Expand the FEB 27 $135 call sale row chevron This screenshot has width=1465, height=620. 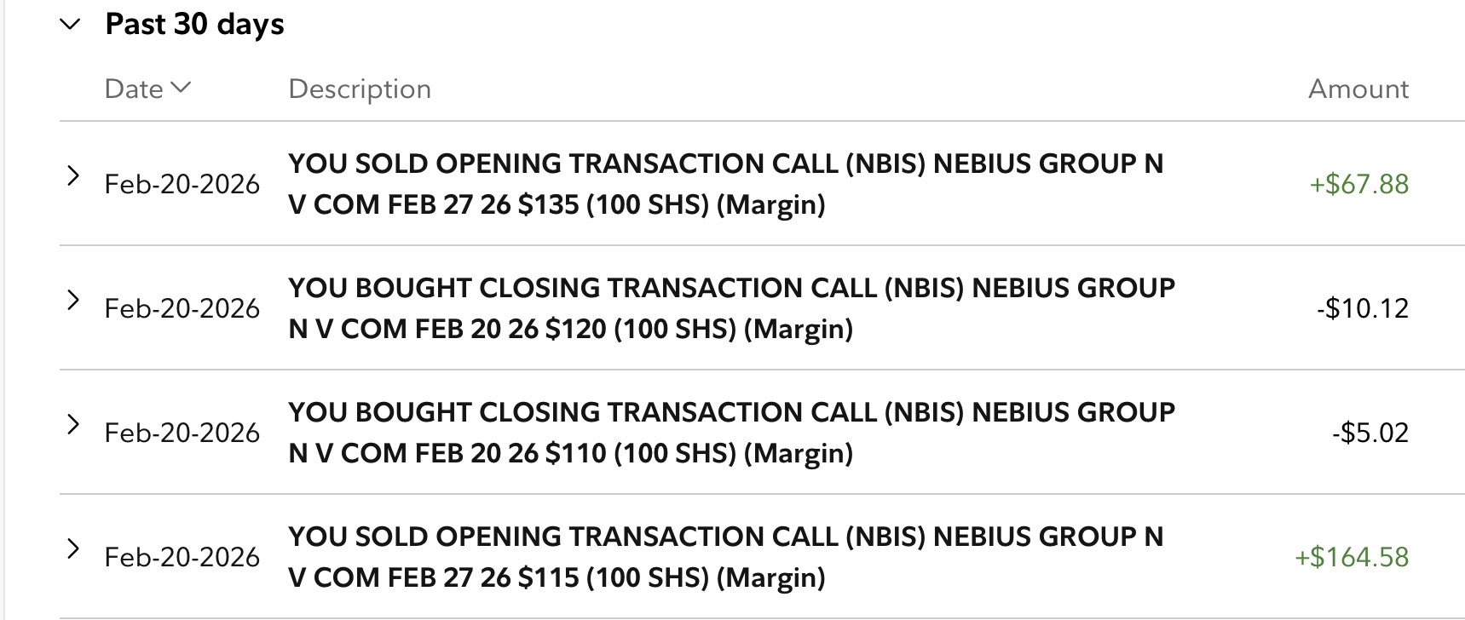tap(73, 176)
